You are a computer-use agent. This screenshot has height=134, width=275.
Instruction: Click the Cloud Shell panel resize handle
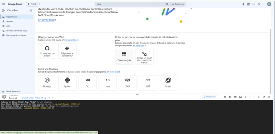coord(137,94)
